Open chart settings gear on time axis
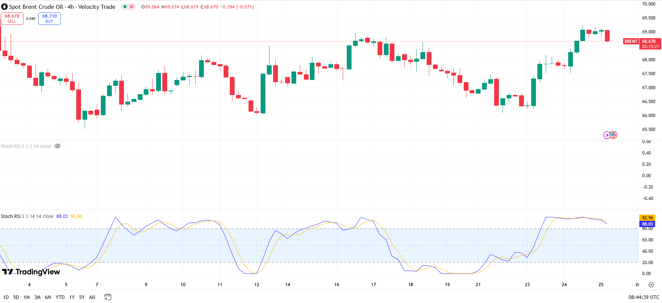 [x=651, y=285]
